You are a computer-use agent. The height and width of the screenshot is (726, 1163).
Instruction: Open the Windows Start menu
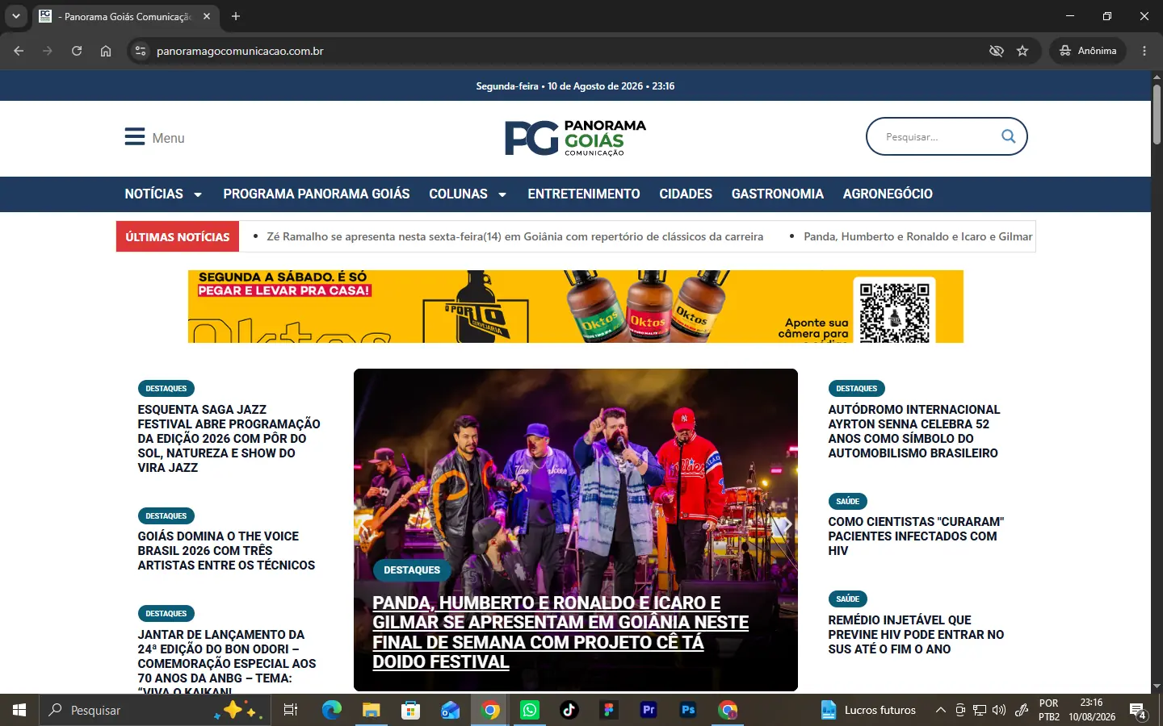coord(19,710)
